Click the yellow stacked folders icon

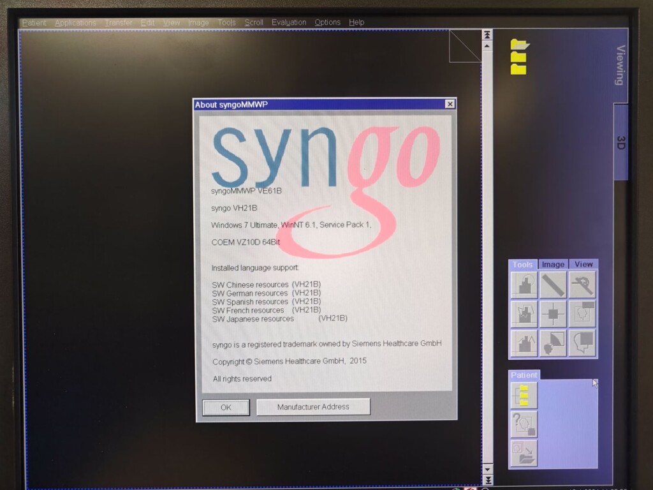point(519,57)
